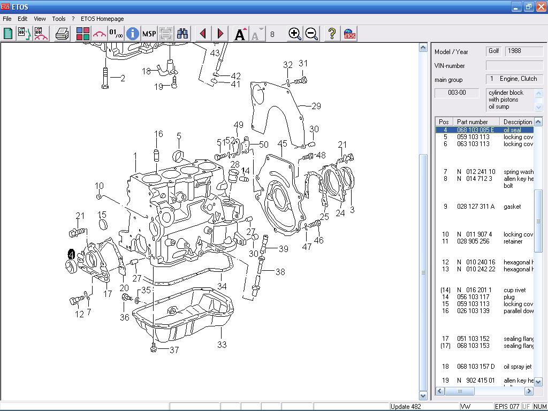Click highlighted position 4 in diagram

[71, 254]
